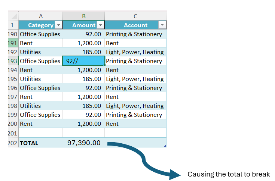Viewport: 275px width, 181px height.
Task: Click amount 1,200.00 in row 191
Action: pyautogui.click(x=84, y=43)
